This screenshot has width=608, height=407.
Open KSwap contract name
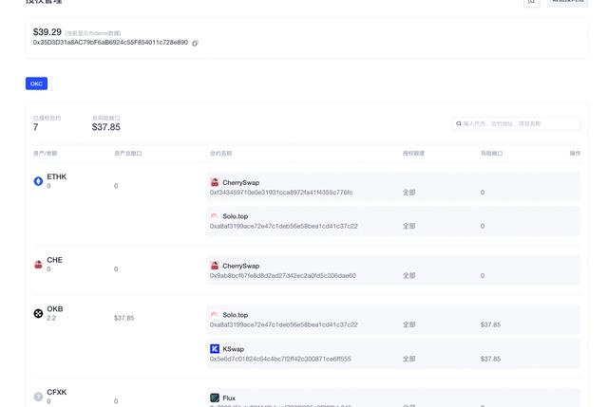coord(233,349)
